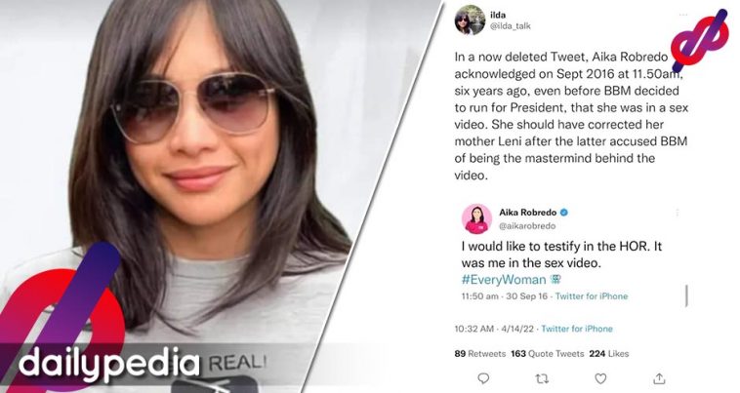Viewport: 740px width, 393px height.
Task: Open the @aikarobredo handle
Action: point(527,225)
